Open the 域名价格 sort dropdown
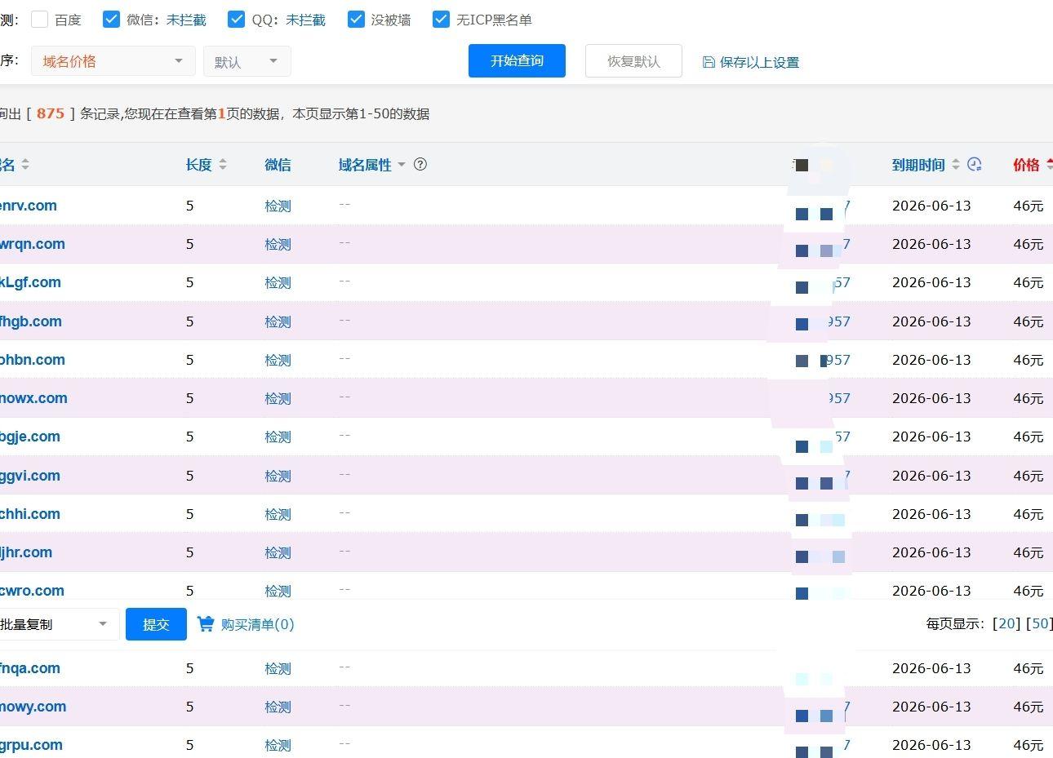Viewport: 1053px width, 758px height. [113, 61]
